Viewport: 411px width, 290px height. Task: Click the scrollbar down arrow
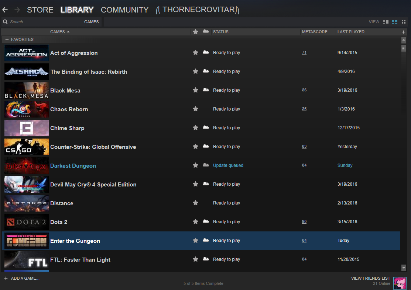[x=404, y=268]
